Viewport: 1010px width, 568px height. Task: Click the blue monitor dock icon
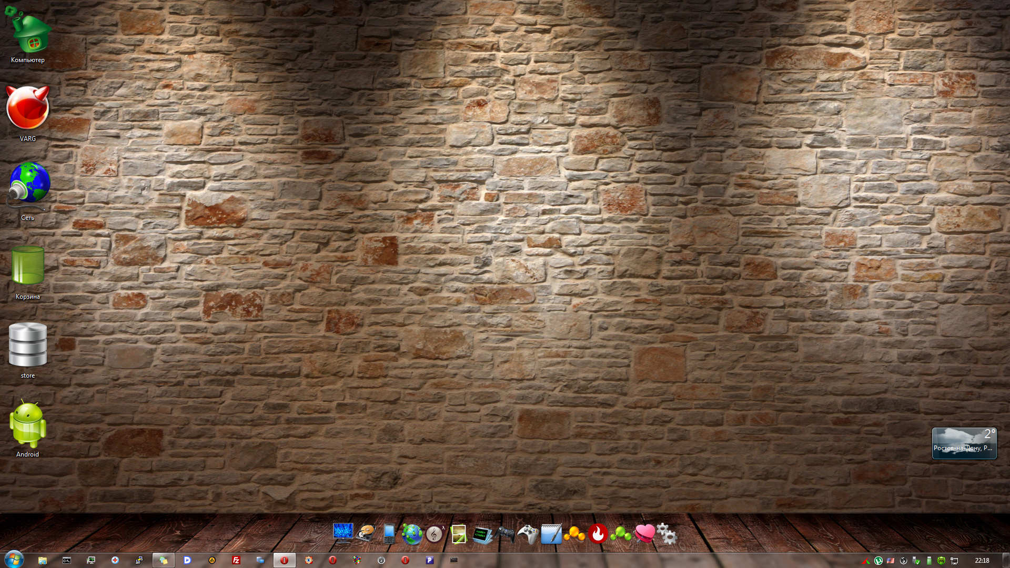[343, 533]
